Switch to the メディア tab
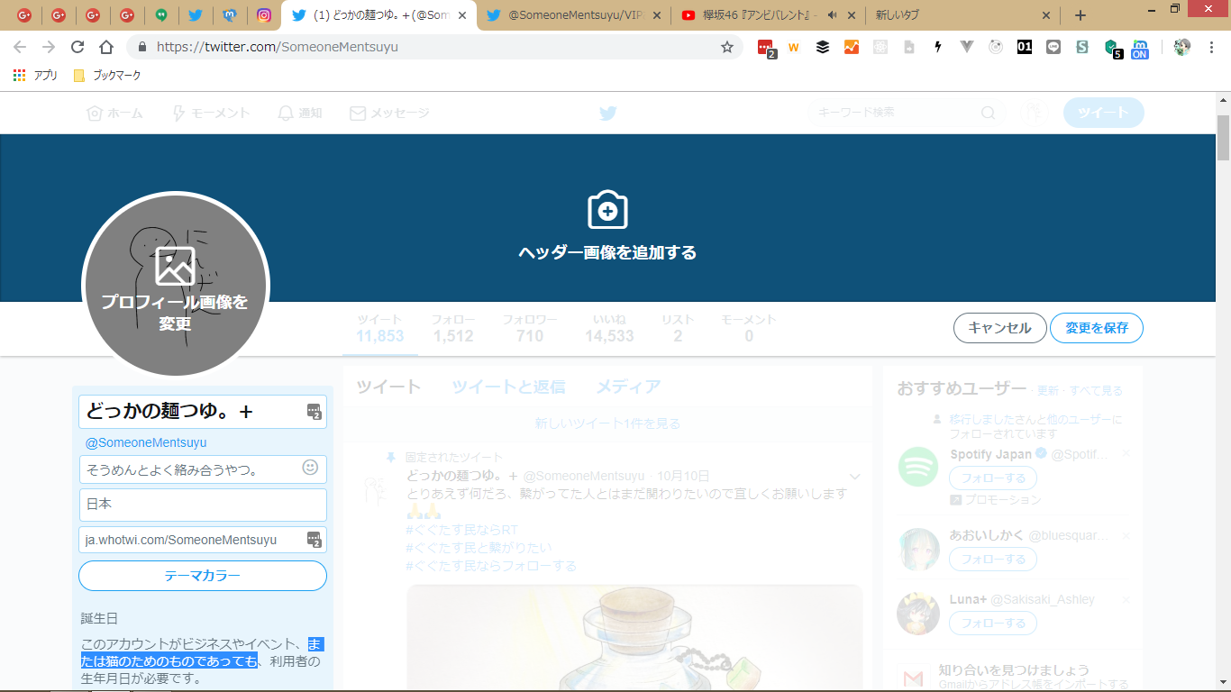The height and width of the screenshot is (692, 1231). (628, 387)
